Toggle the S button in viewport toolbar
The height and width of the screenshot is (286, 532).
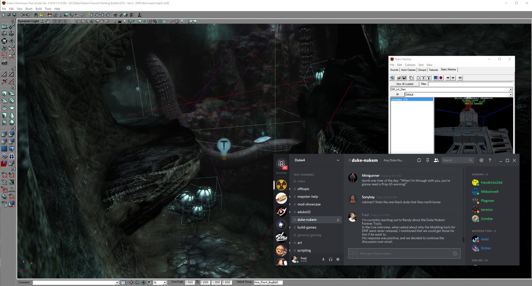pyautogui.click(x=65, y=21)
